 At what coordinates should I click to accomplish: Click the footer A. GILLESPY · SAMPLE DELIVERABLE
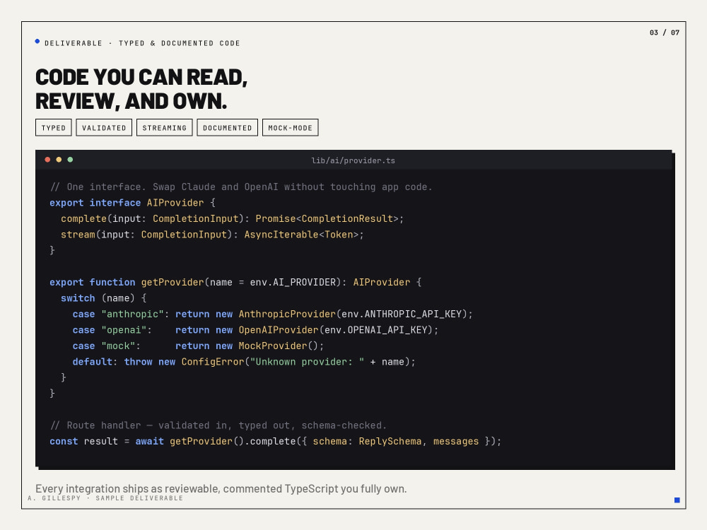105,498
